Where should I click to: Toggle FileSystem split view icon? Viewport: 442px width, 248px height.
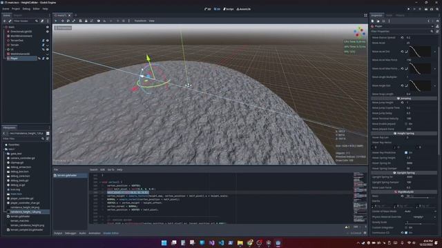48,133
